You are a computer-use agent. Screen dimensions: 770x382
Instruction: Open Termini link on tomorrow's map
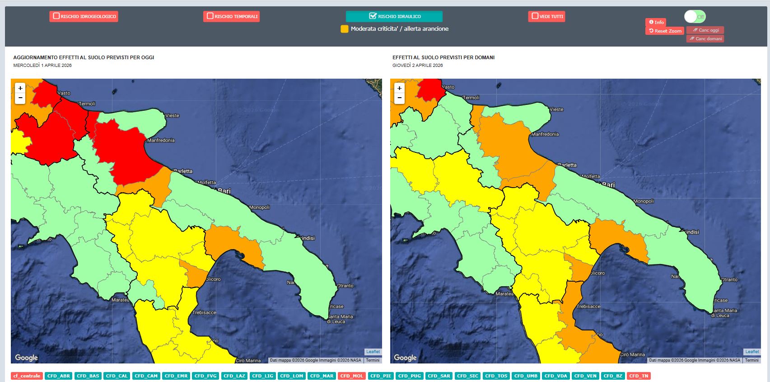(x=751, y=360)
